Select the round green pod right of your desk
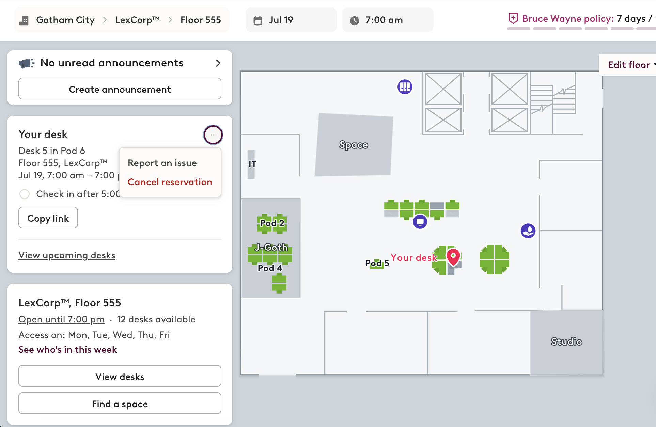Screen dimensions: 656x427 494,259
